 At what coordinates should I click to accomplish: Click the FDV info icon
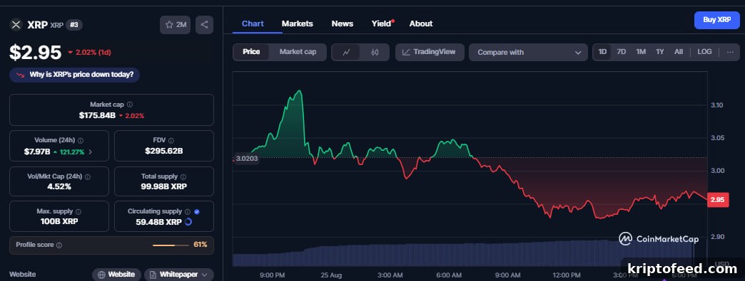(171, 141)
